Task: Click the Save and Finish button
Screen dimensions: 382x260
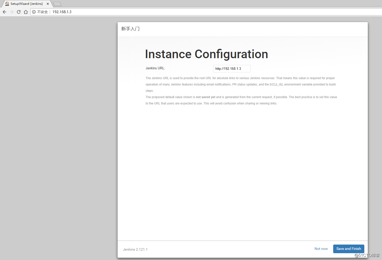Action: click(349, 249)
